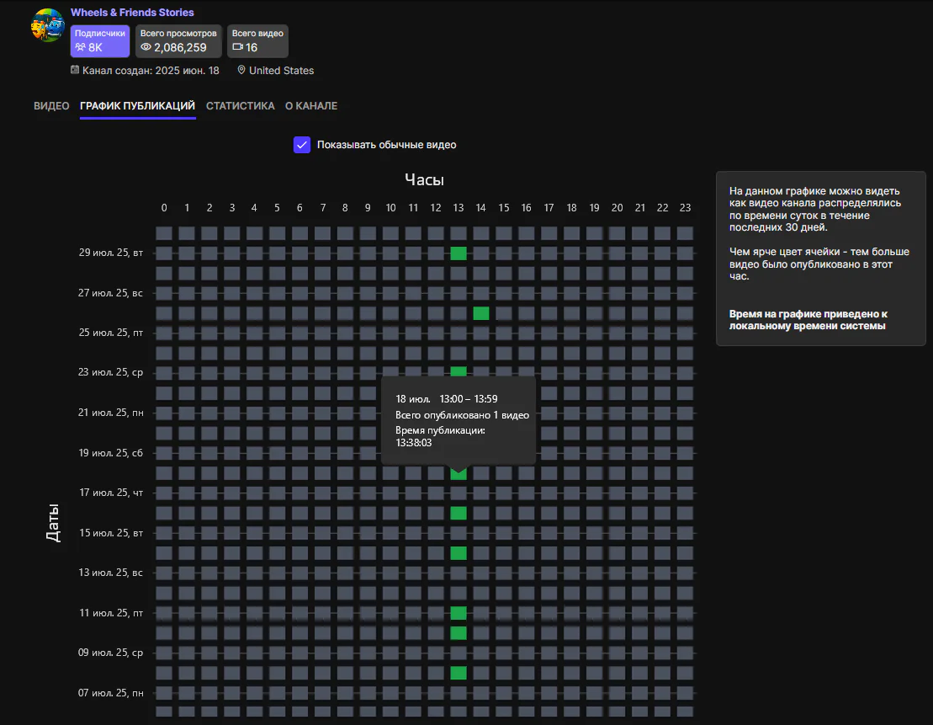
Task: Click the green cell at hour 14 near 26 июл
Action: pos(480,312)
